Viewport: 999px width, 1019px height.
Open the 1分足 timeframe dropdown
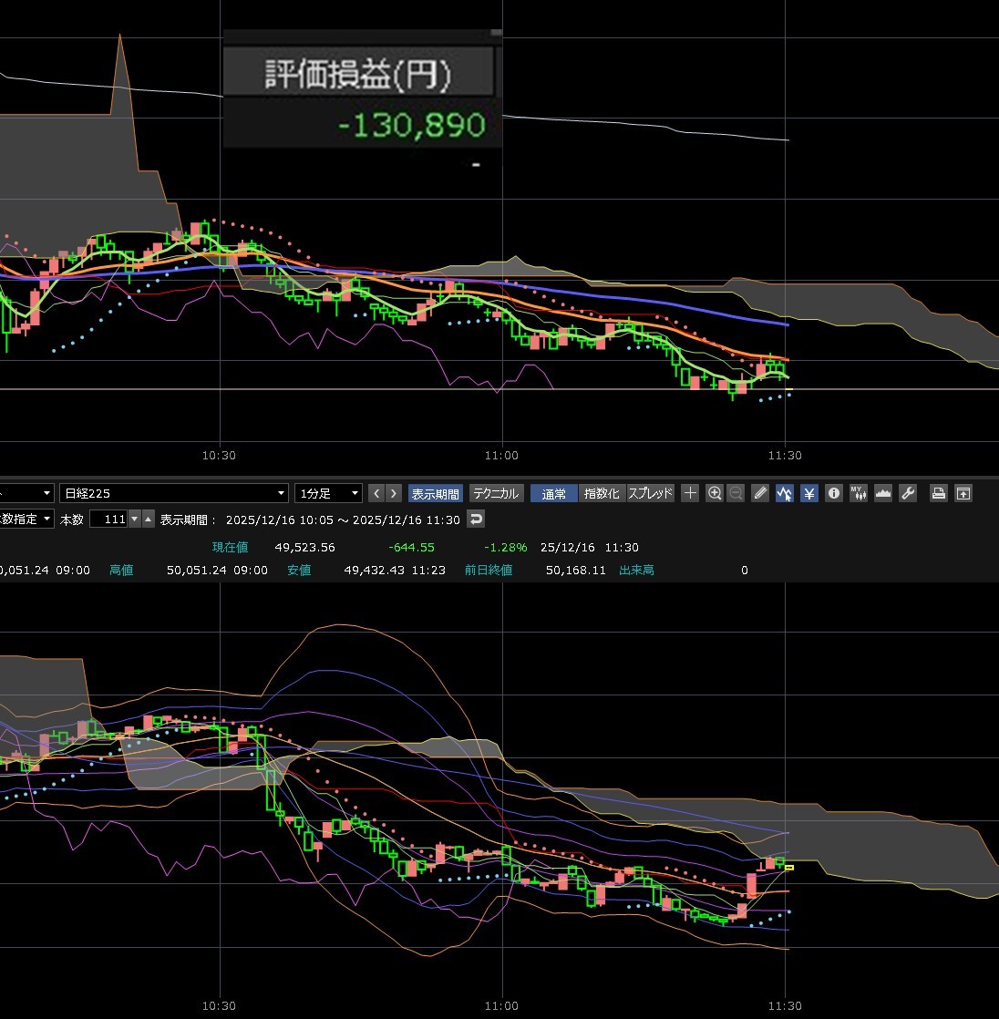pyautogui.click(x=328, y=493)
